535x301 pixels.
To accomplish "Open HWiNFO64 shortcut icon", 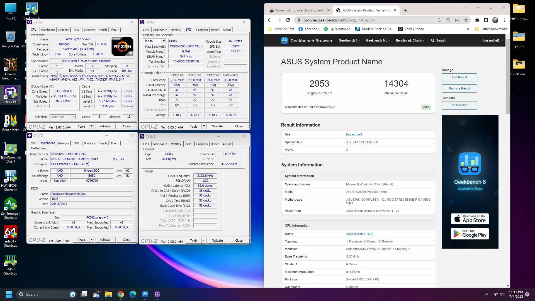I will coord(10,181).
